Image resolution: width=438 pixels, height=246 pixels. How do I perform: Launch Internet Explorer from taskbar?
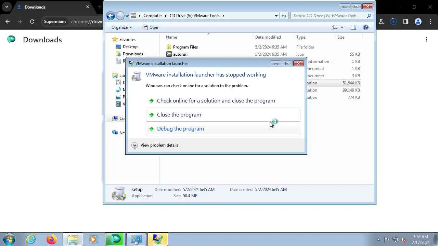coord(31,240)
